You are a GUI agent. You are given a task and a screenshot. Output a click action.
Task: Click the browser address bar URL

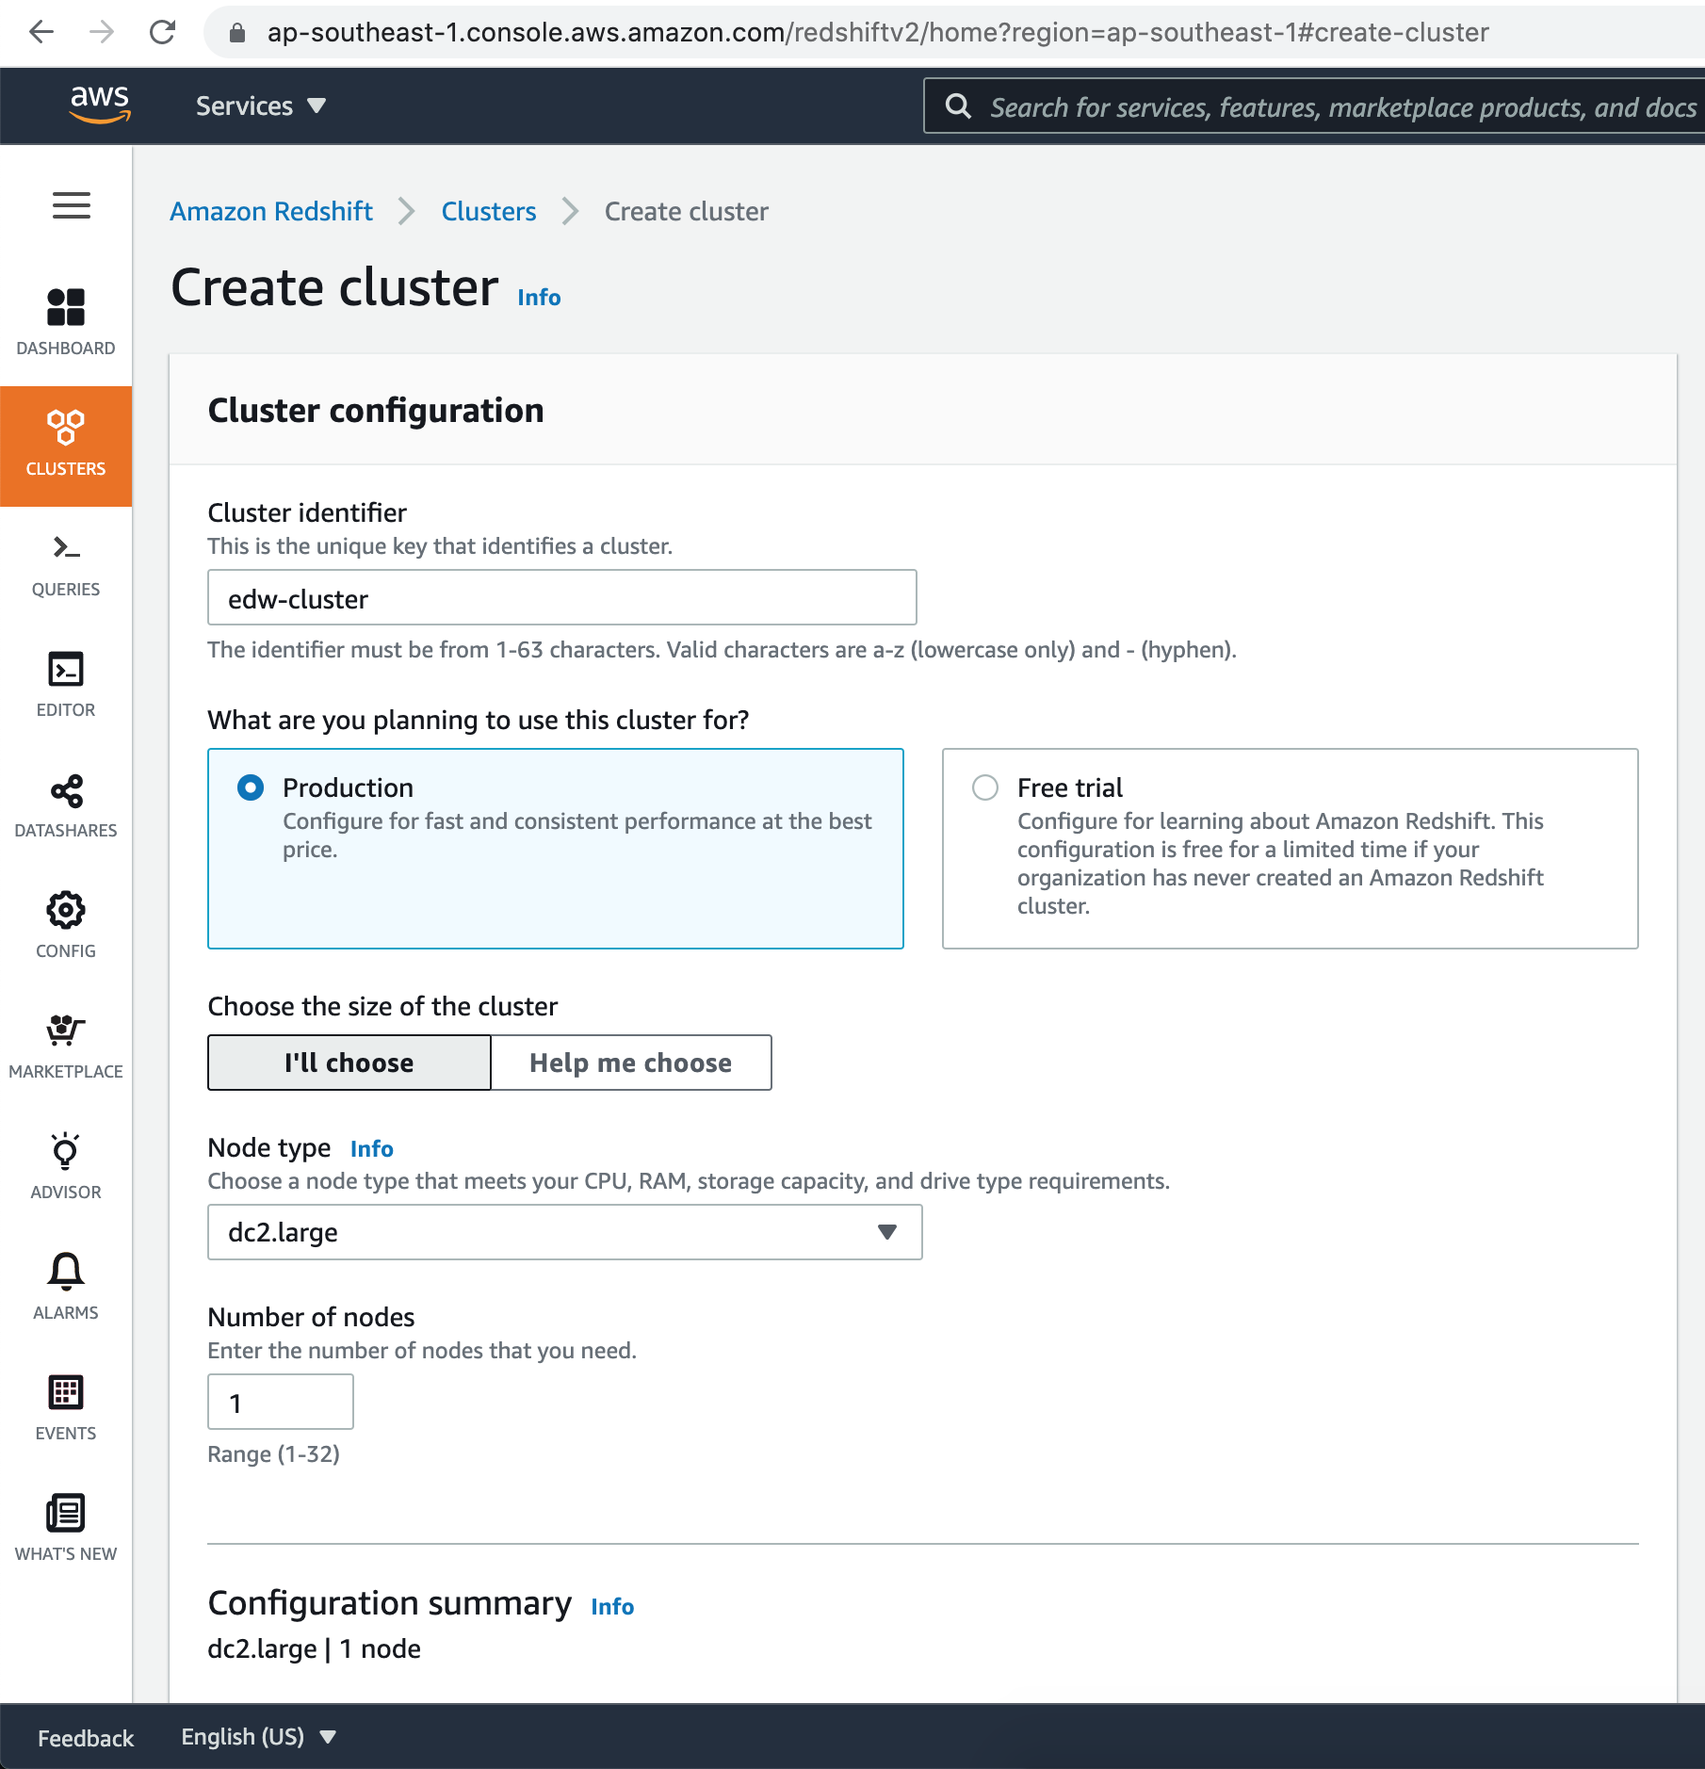(x=878, y=33)
